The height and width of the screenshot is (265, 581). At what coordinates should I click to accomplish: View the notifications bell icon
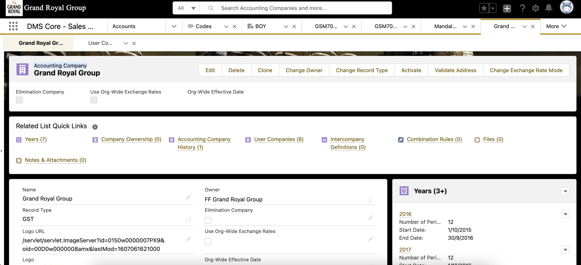(x=549, y=8)
